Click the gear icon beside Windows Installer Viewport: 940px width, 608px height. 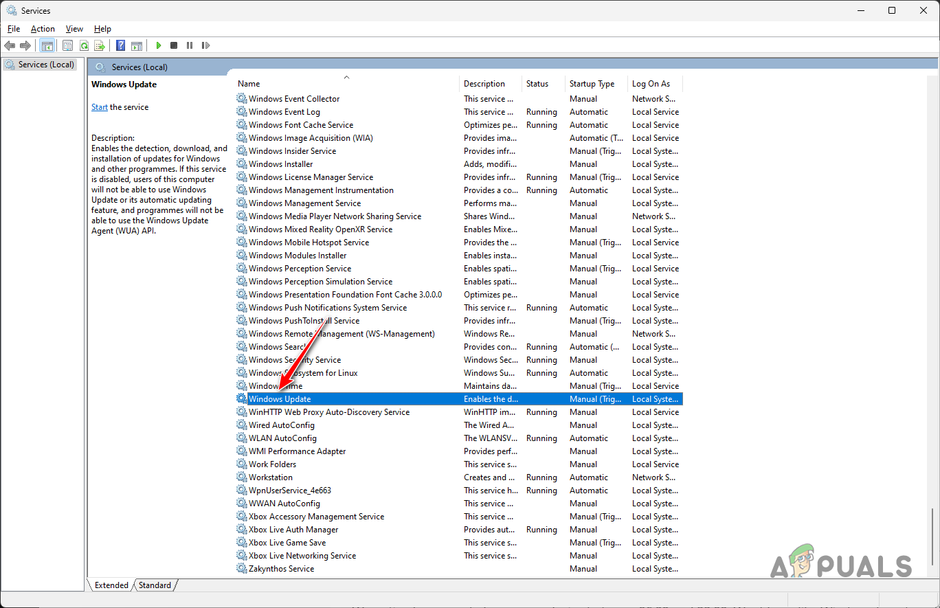241,164
